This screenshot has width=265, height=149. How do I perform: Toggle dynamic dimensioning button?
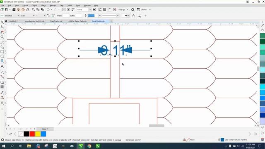click(x=2, y=16)
